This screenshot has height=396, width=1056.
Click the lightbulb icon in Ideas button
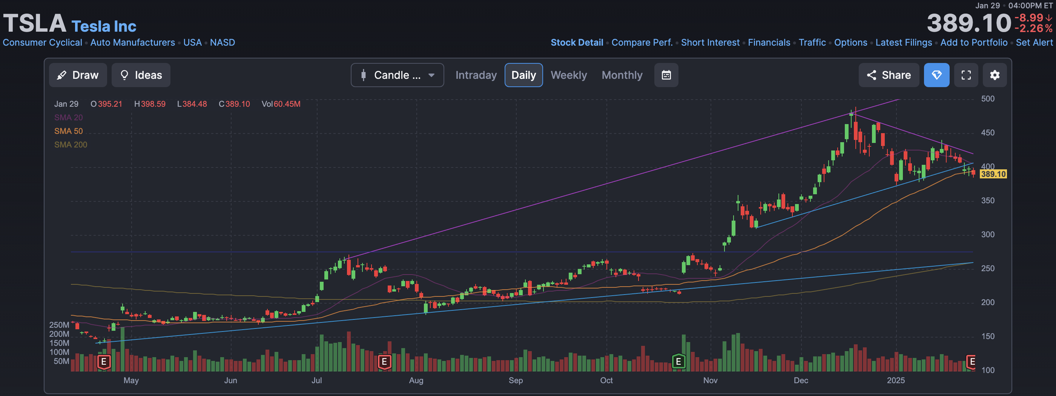tap(124, 75)
